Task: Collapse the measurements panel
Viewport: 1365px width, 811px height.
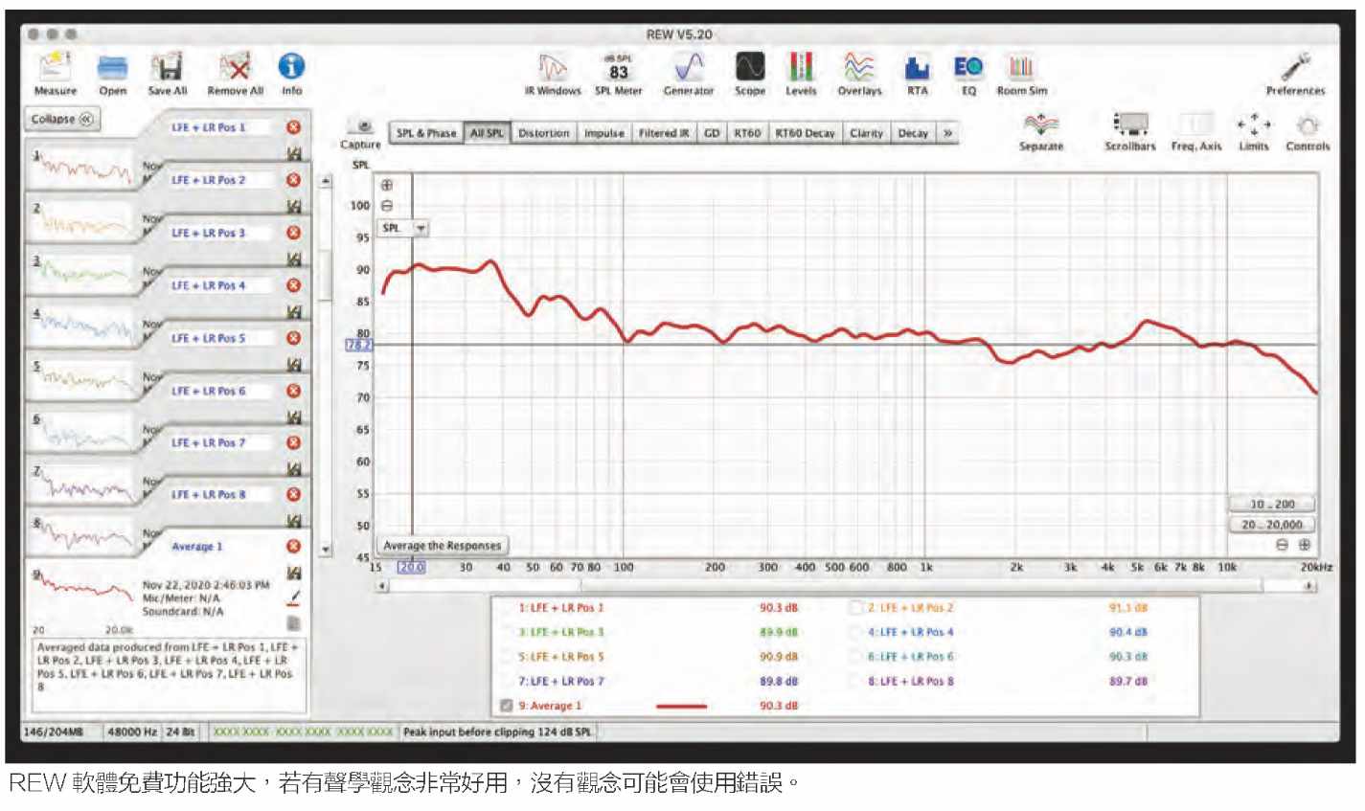Action: point(62,120)
